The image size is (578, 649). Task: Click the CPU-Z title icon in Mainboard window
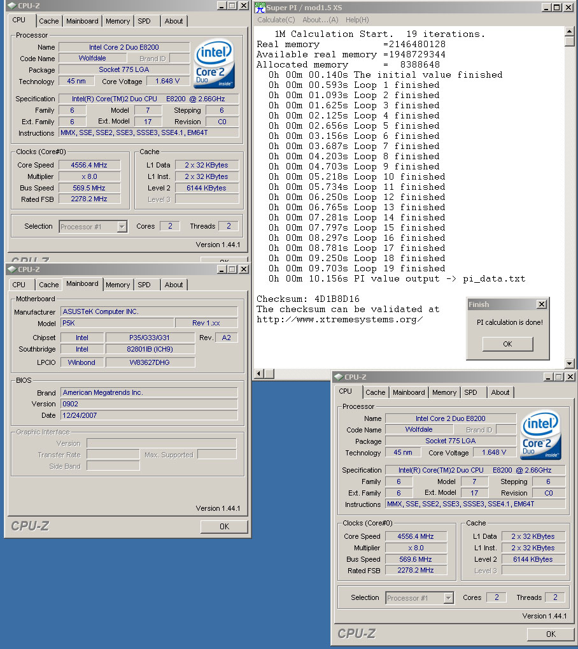[12, 269]
